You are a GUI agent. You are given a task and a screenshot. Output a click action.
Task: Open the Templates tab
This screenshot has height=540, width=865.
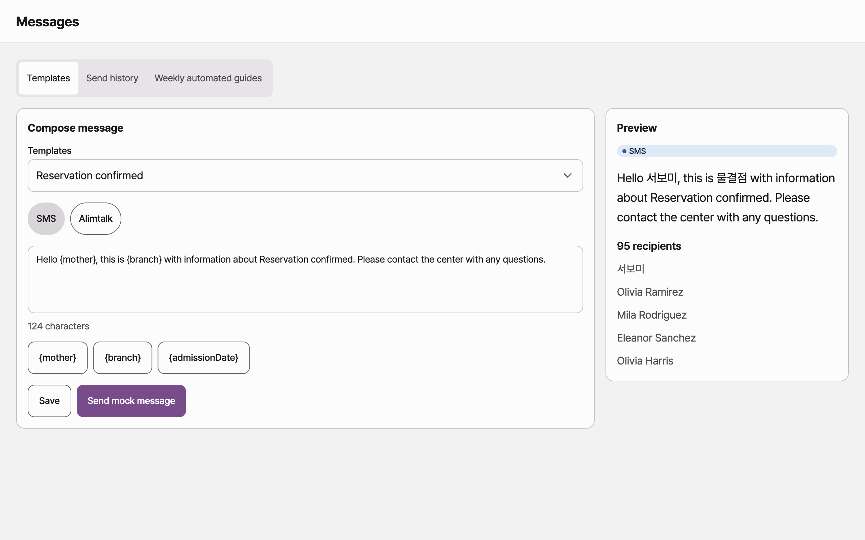point(48,78)
